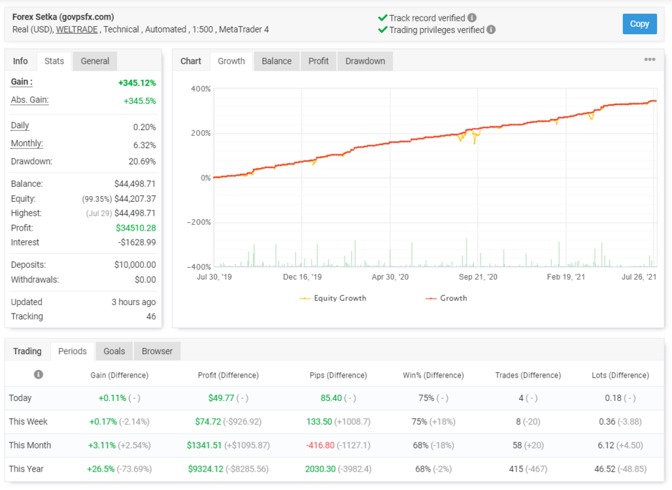Click the Forex Setka (govpsfx.com) title

(63, 17)
